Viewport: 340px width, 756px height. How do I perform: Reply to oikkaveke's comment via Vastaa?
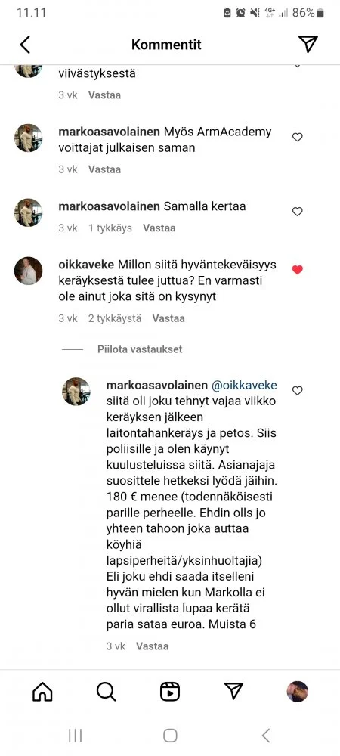coord(168,318)
